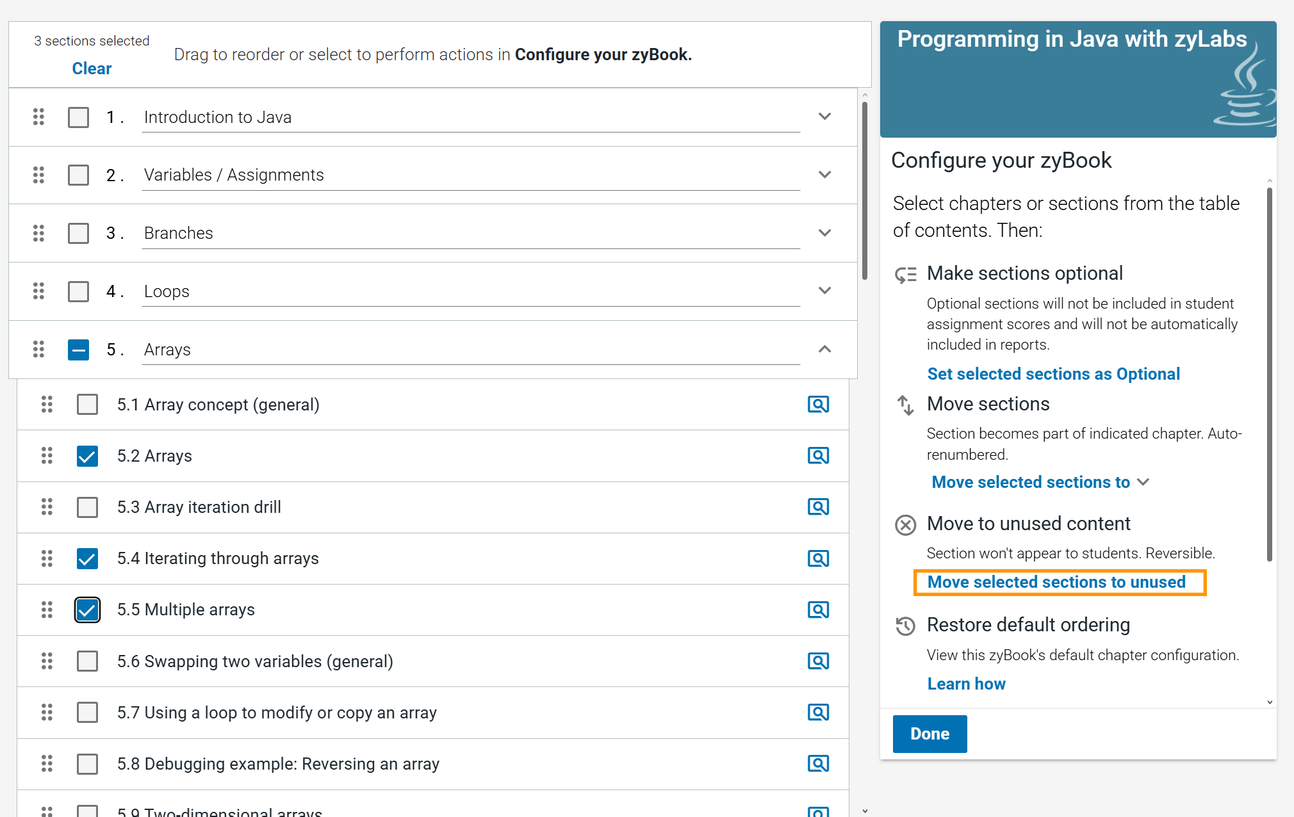Click the drag handle for chapter 2 Variables / Assignments
The height and width of the screenshot is (817, 1294).
click(x=38, y=175)
